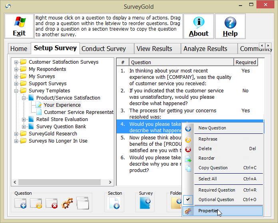Toggle the checked Optional Question item
This screenshot has width=278, height=223.
223,200
